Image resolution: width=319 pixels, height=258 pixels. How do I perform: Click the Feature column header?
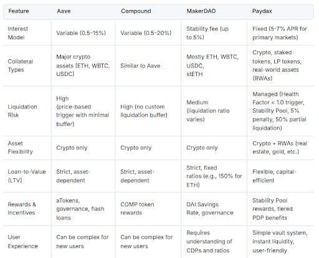(x=19, y=11)
